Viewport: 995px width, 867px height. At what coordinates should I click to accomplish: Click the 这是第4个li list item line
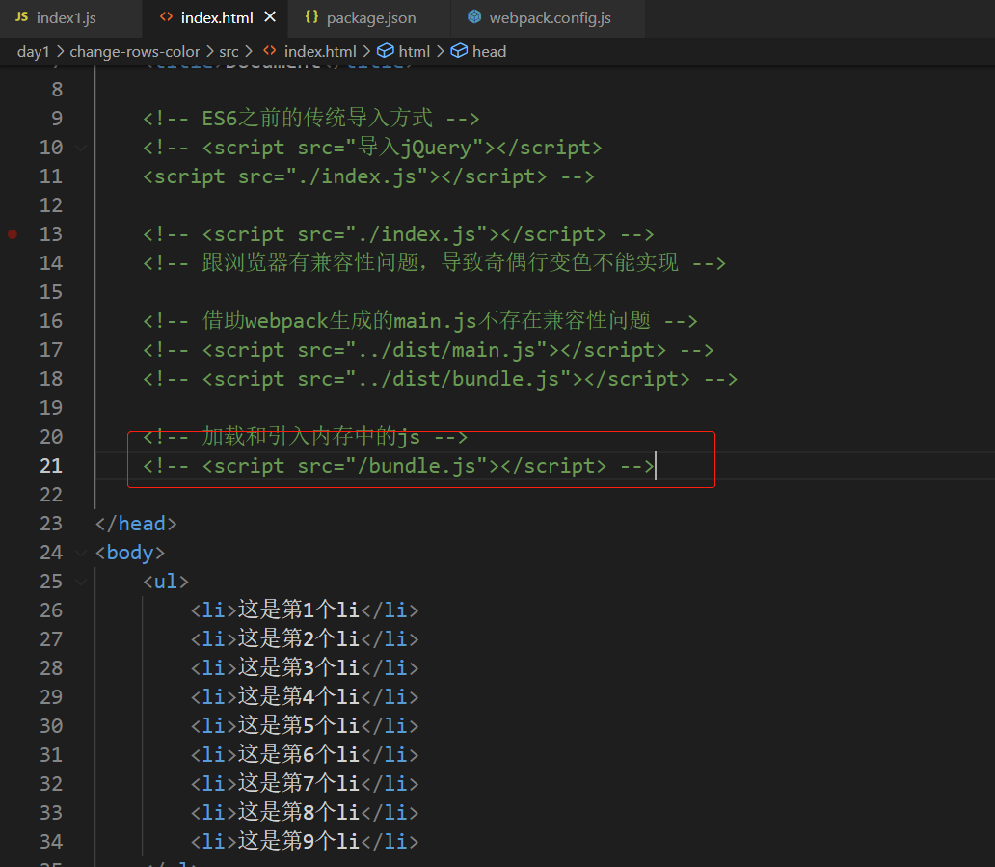(x=305, y=697)
